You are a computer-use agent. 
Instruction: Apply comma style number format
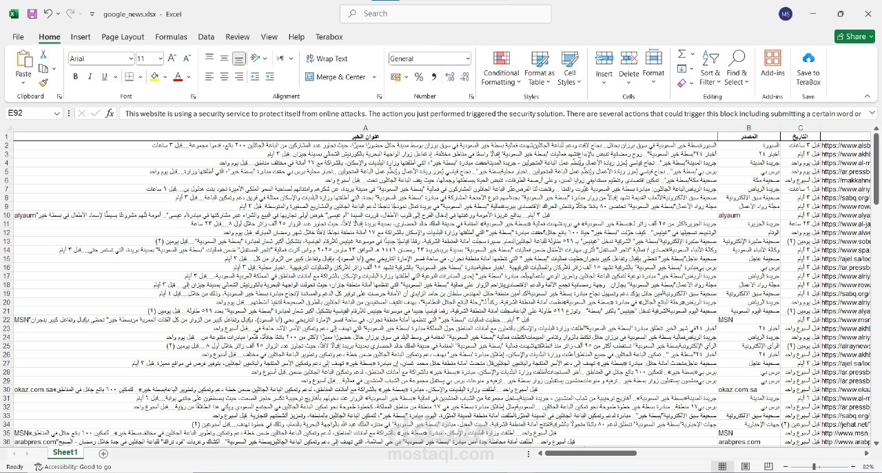click(433, 77)
